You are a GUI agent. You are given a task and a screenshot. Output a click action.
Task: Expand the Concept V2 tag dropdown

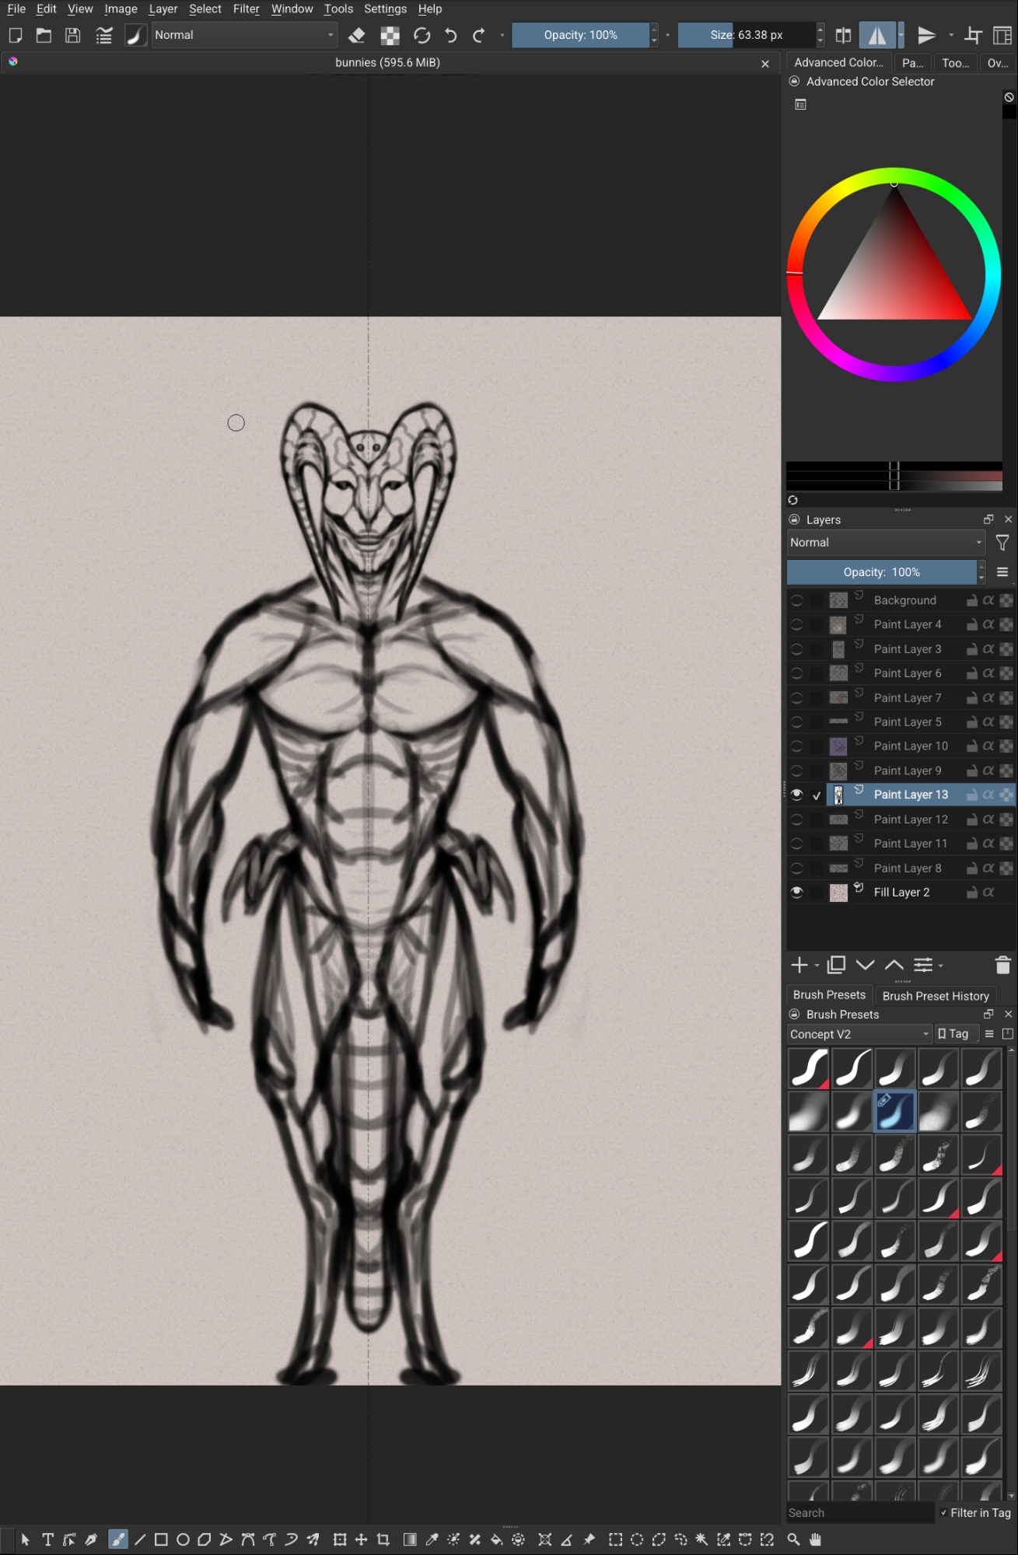tap(859, 1034)
